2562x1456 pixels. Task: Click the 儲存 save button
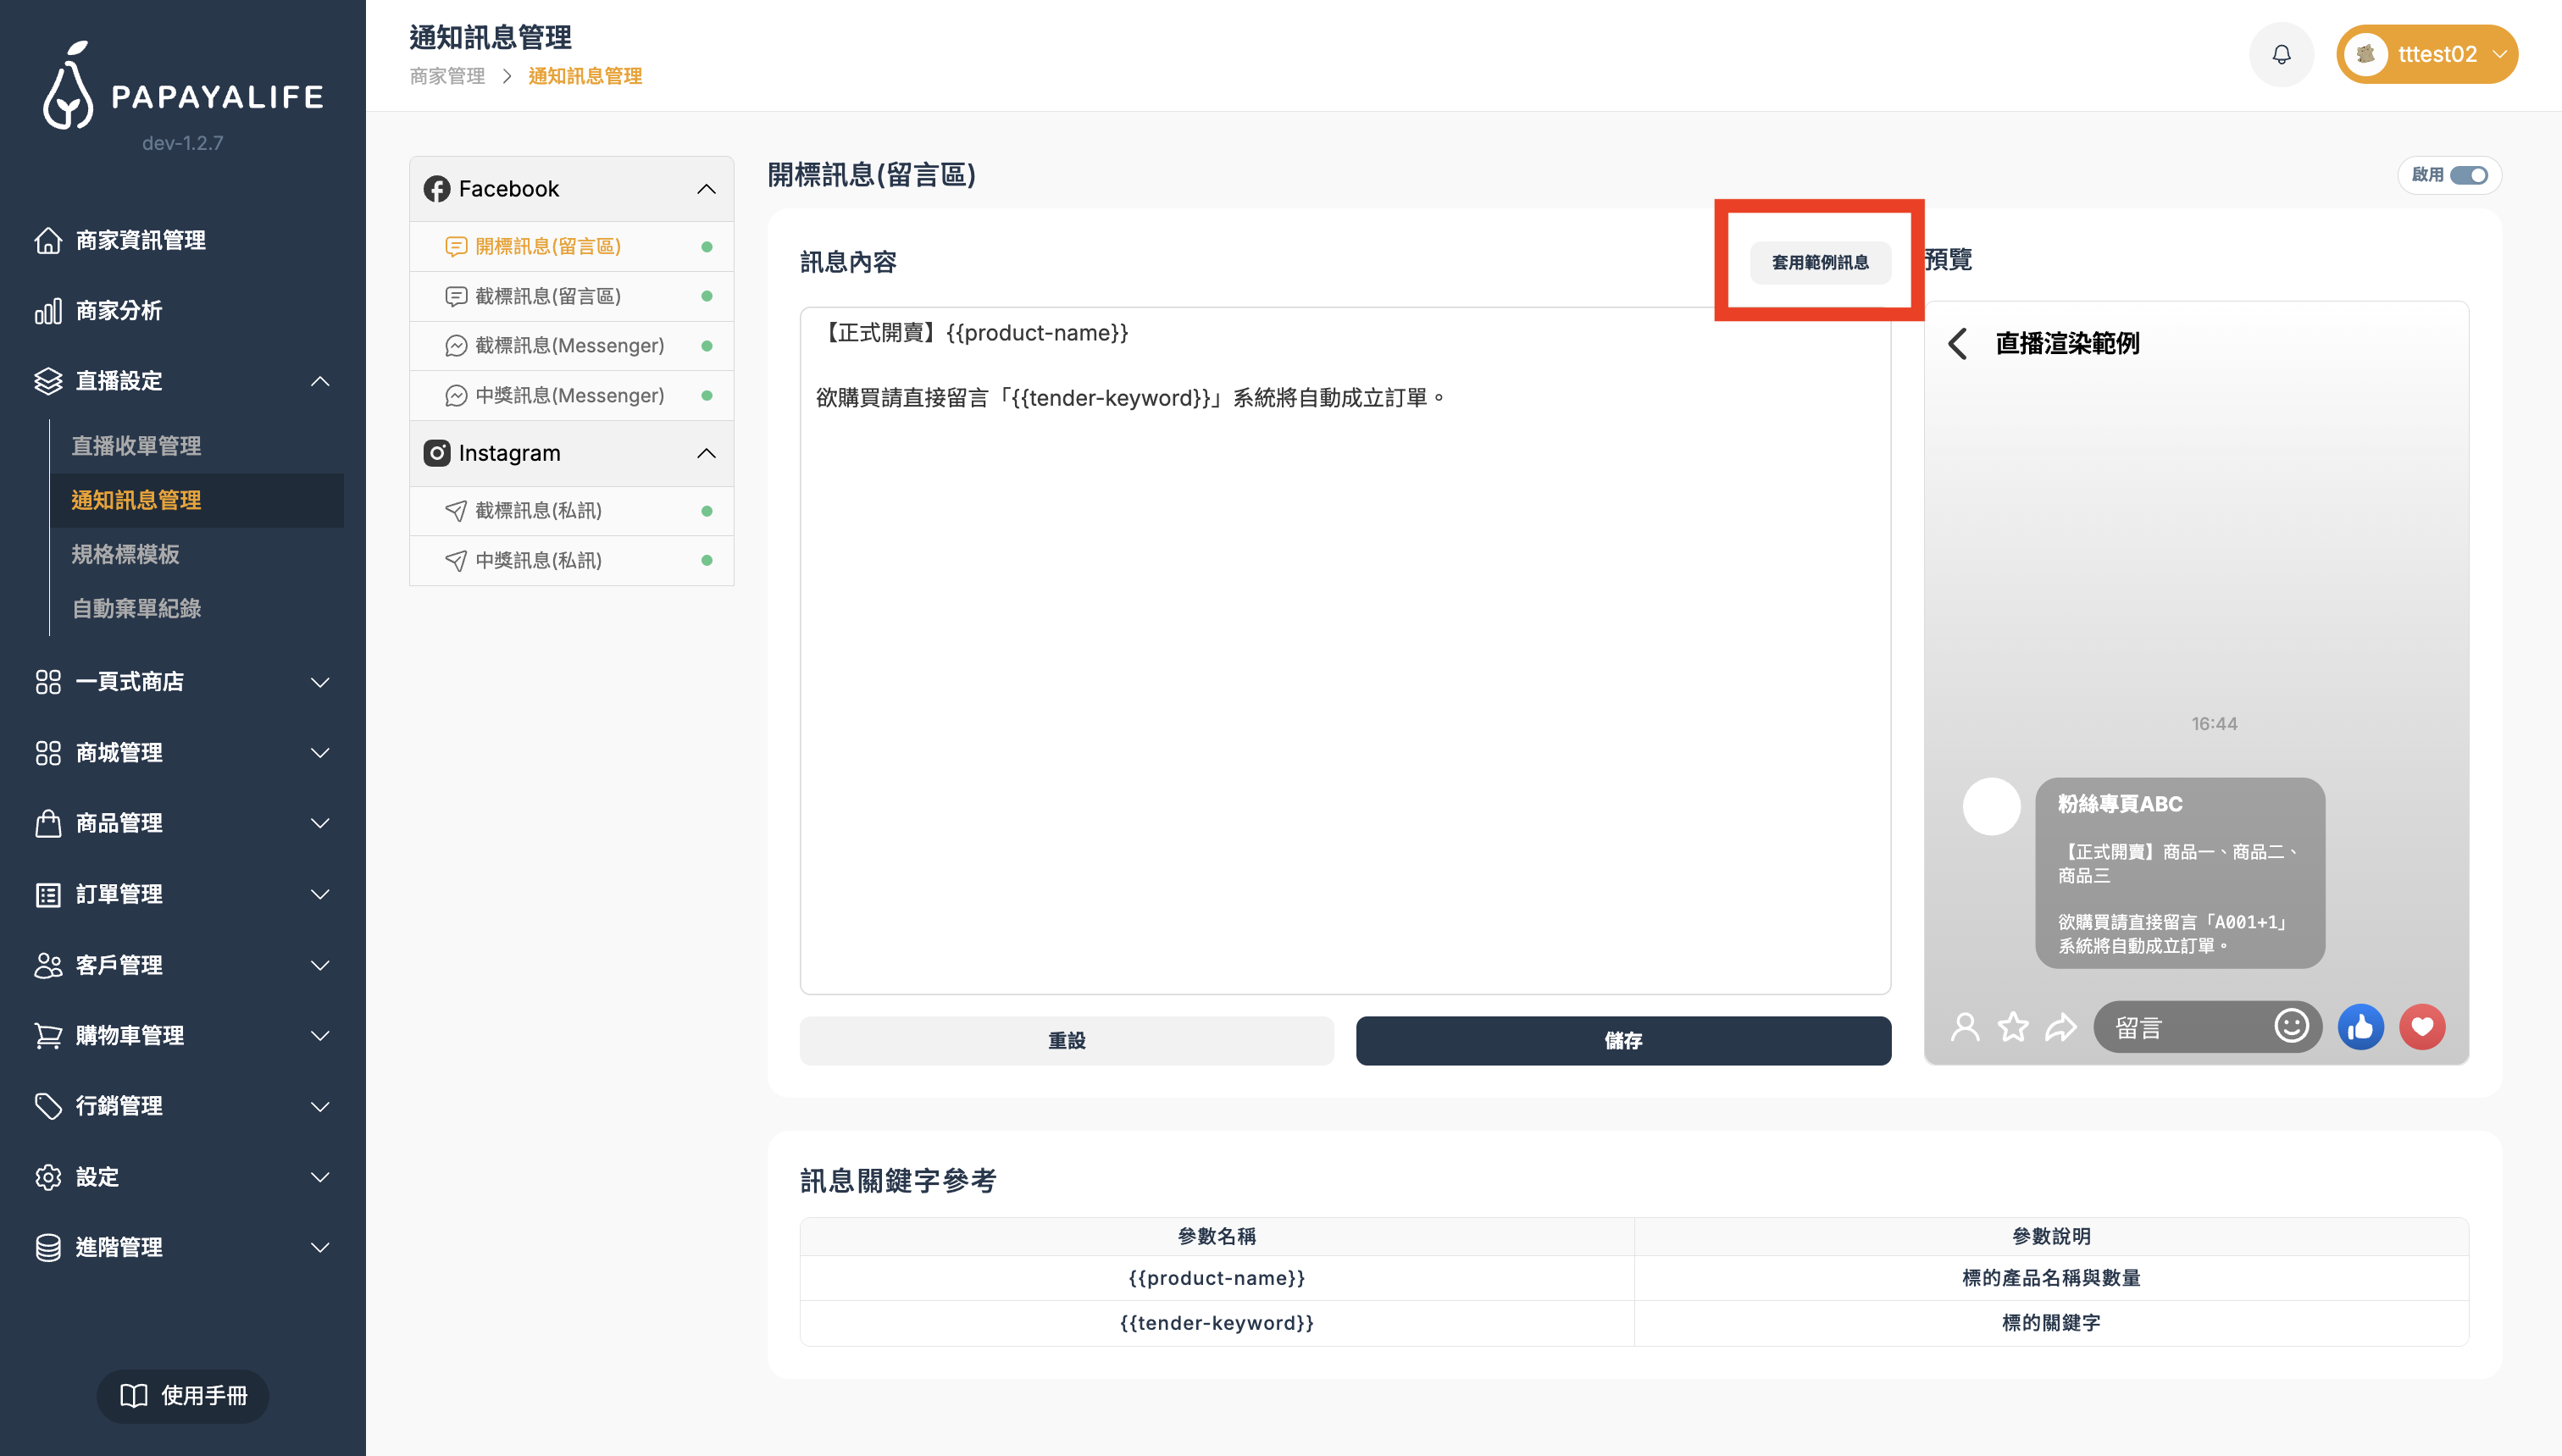click(1622, 1040)
